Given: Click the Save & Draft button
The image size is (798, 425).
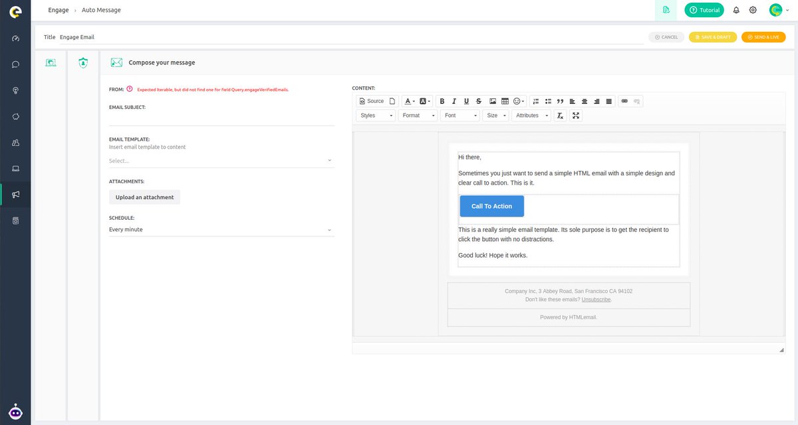Looking at the screenshot, I should [x=712, y=37].
